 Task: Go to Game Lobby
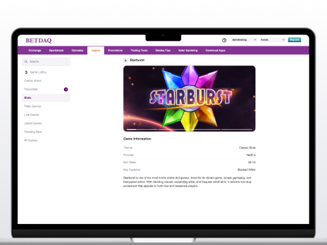pyautogui.click(x=38, y=72)
